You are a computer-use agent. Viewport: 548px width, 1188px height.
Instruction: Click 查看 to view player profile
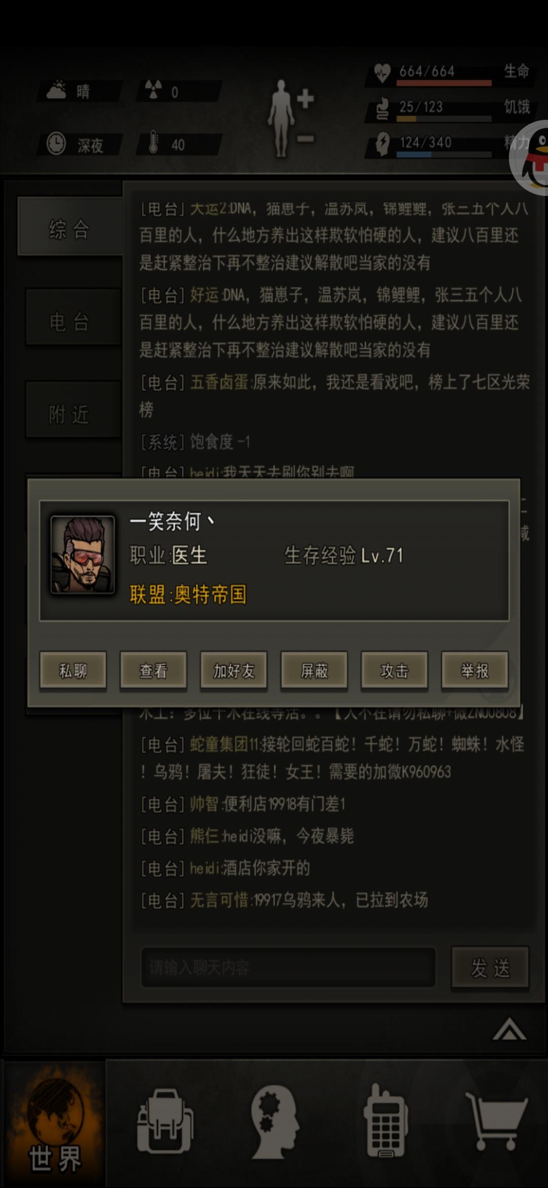click(153, 672)
